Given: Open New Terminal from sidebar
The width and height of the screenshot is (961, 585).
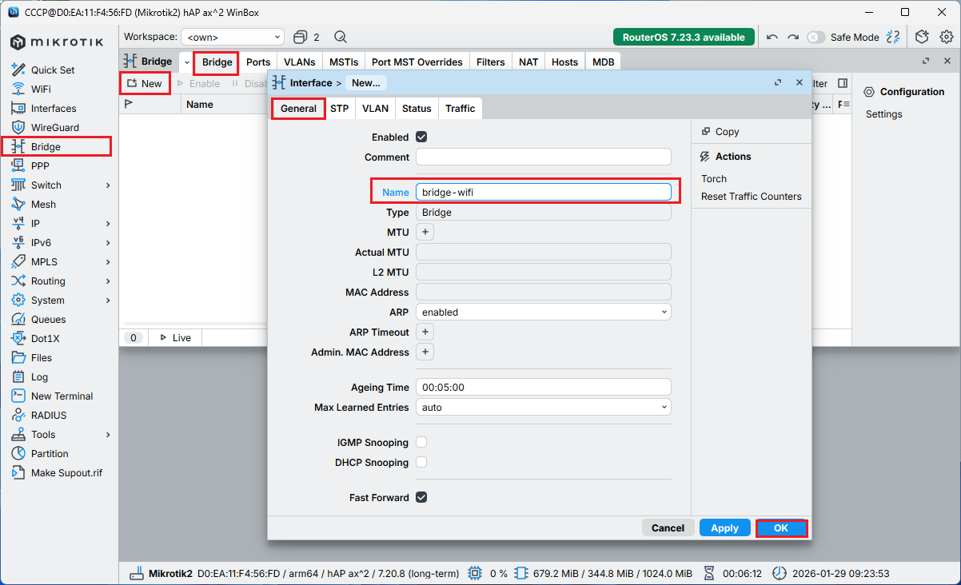Looking at the screenshot, I should click(62, 396).
